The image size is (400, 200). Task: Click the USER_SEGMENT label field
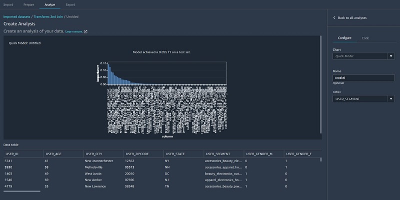pos(360,99)
